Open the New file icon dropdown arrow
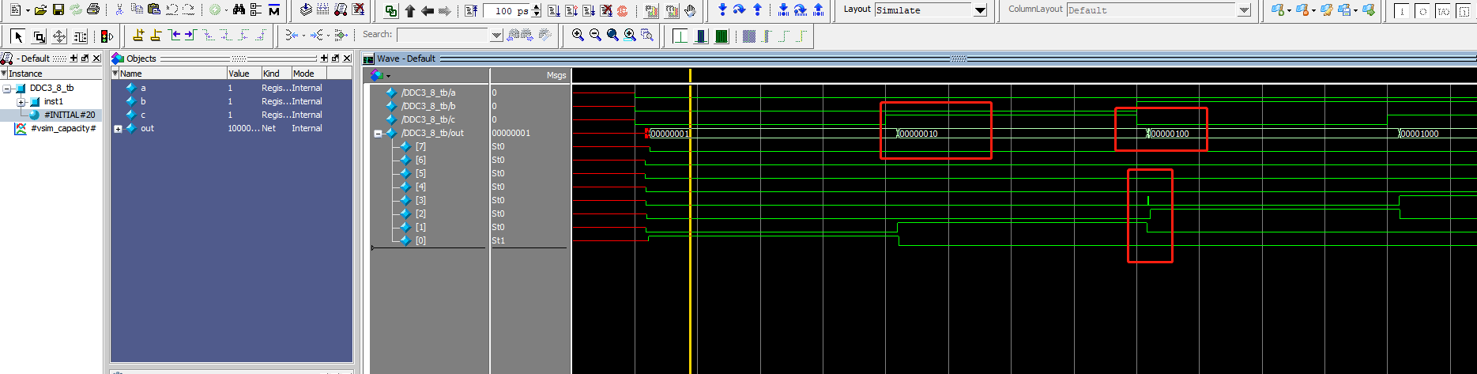 click(x=28, y=10)
